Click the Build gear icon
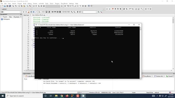Image resolution: width=175 pixels, height=98 pixels. [x=34, y=6]
